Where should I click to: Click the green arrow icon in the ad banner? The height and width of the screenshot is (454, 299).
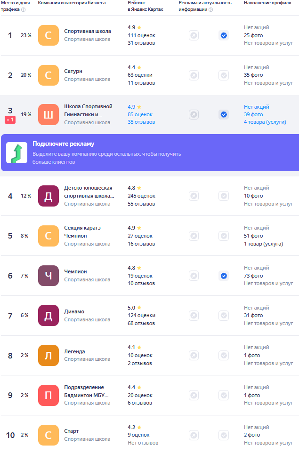pos(17,153)
